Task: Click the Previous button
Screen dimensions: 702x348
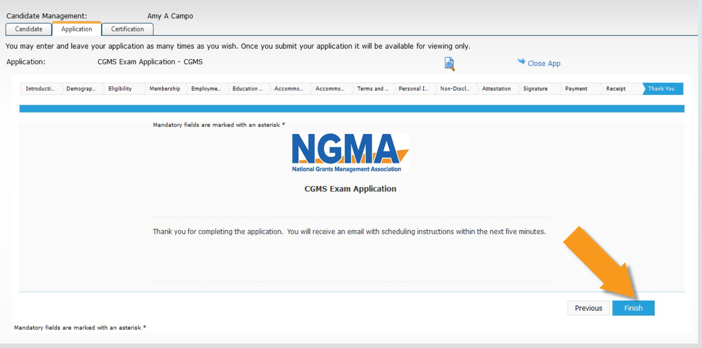Action: tap(588, 308)
